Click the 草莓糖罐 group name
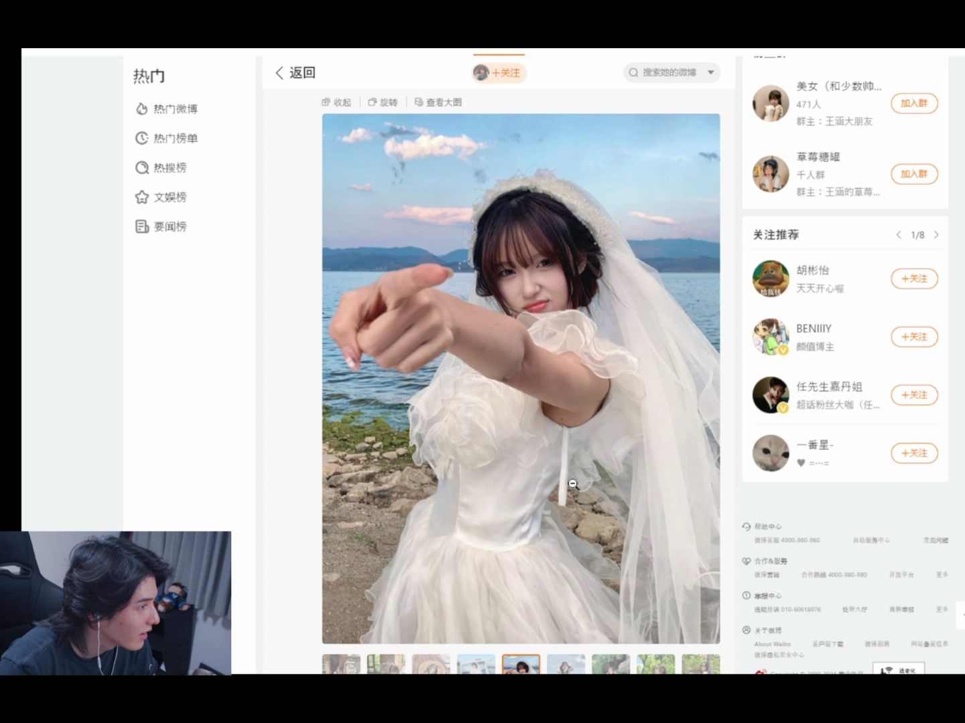Image resolution: width=965 pixels, height=723 pixels. (x=818, y=157)
